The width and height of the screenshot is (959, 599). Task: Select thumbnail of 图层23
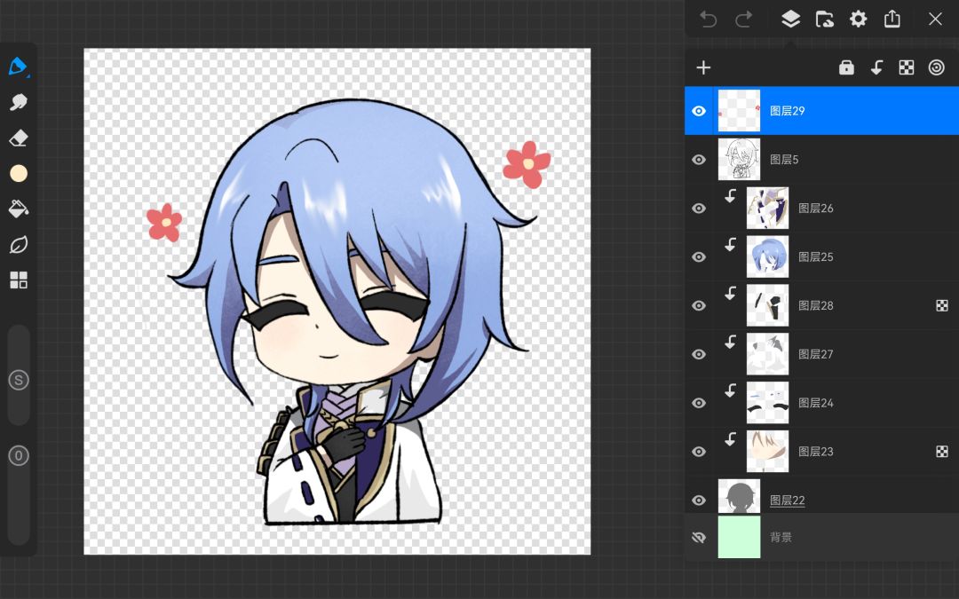coord(767,452)
